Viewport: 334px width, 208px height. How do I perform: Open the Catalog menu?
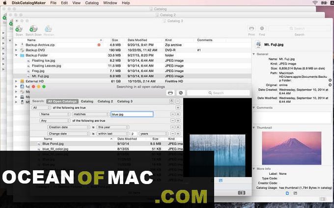(x=92, y=3)
